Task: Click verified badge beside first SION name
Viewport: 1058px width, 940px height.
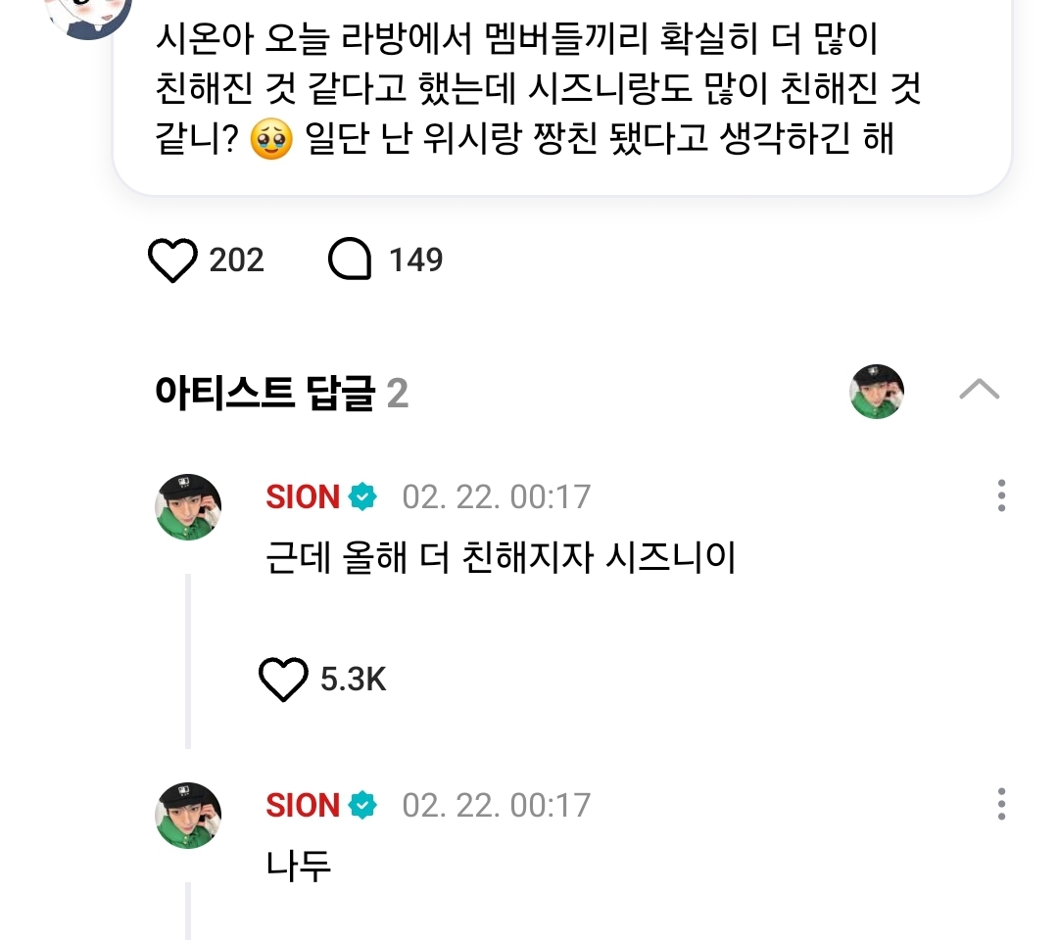Action: point(363,497)
